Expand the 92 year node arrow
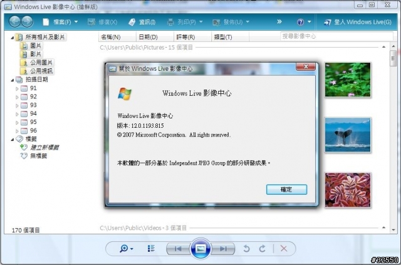The height and width of the screenshot is (265, 401). pos(17,97)
